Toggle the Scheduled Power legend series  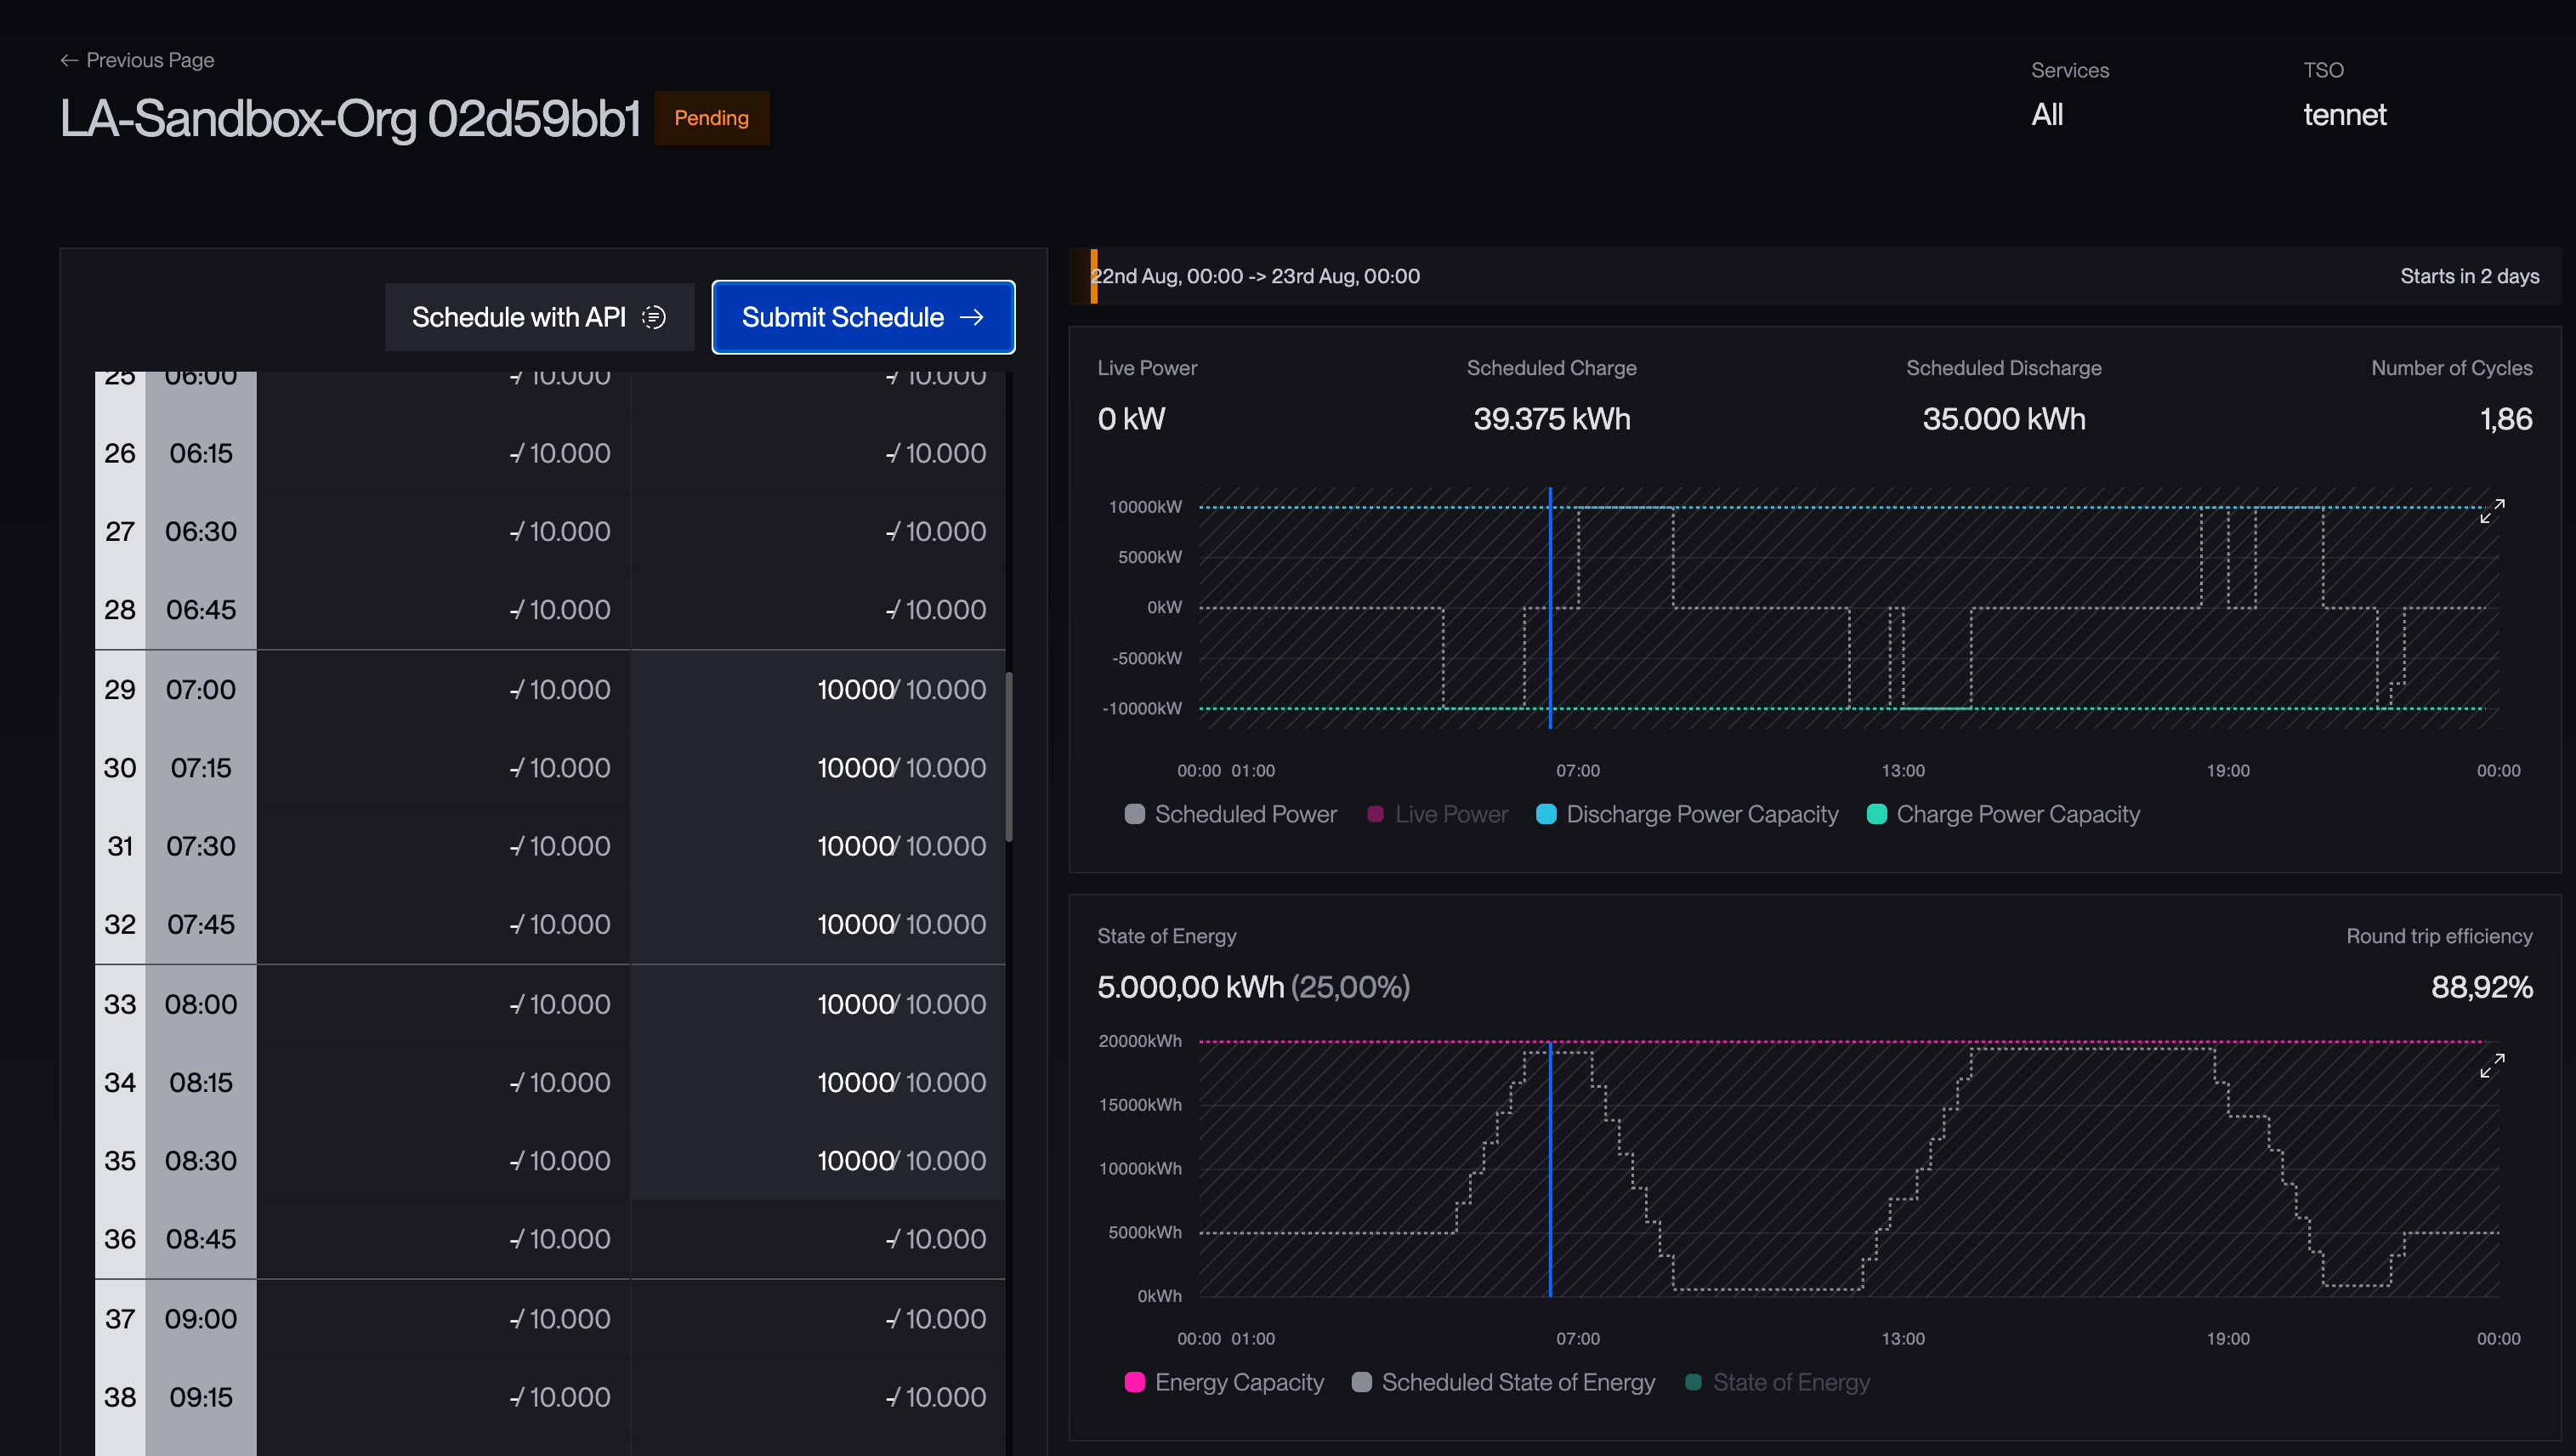click(x=1231, y=815)
